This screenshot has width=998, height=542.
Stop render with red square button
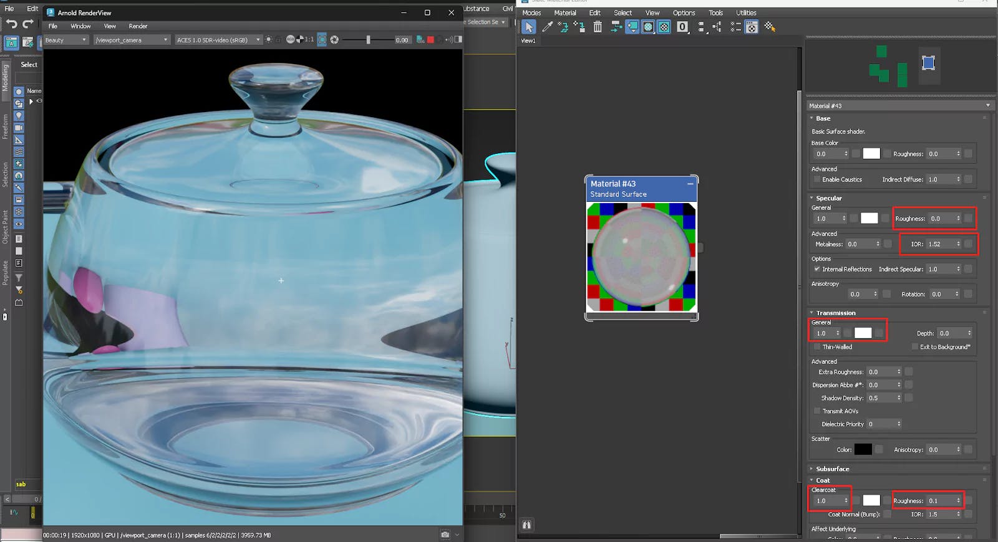(430, 40)
